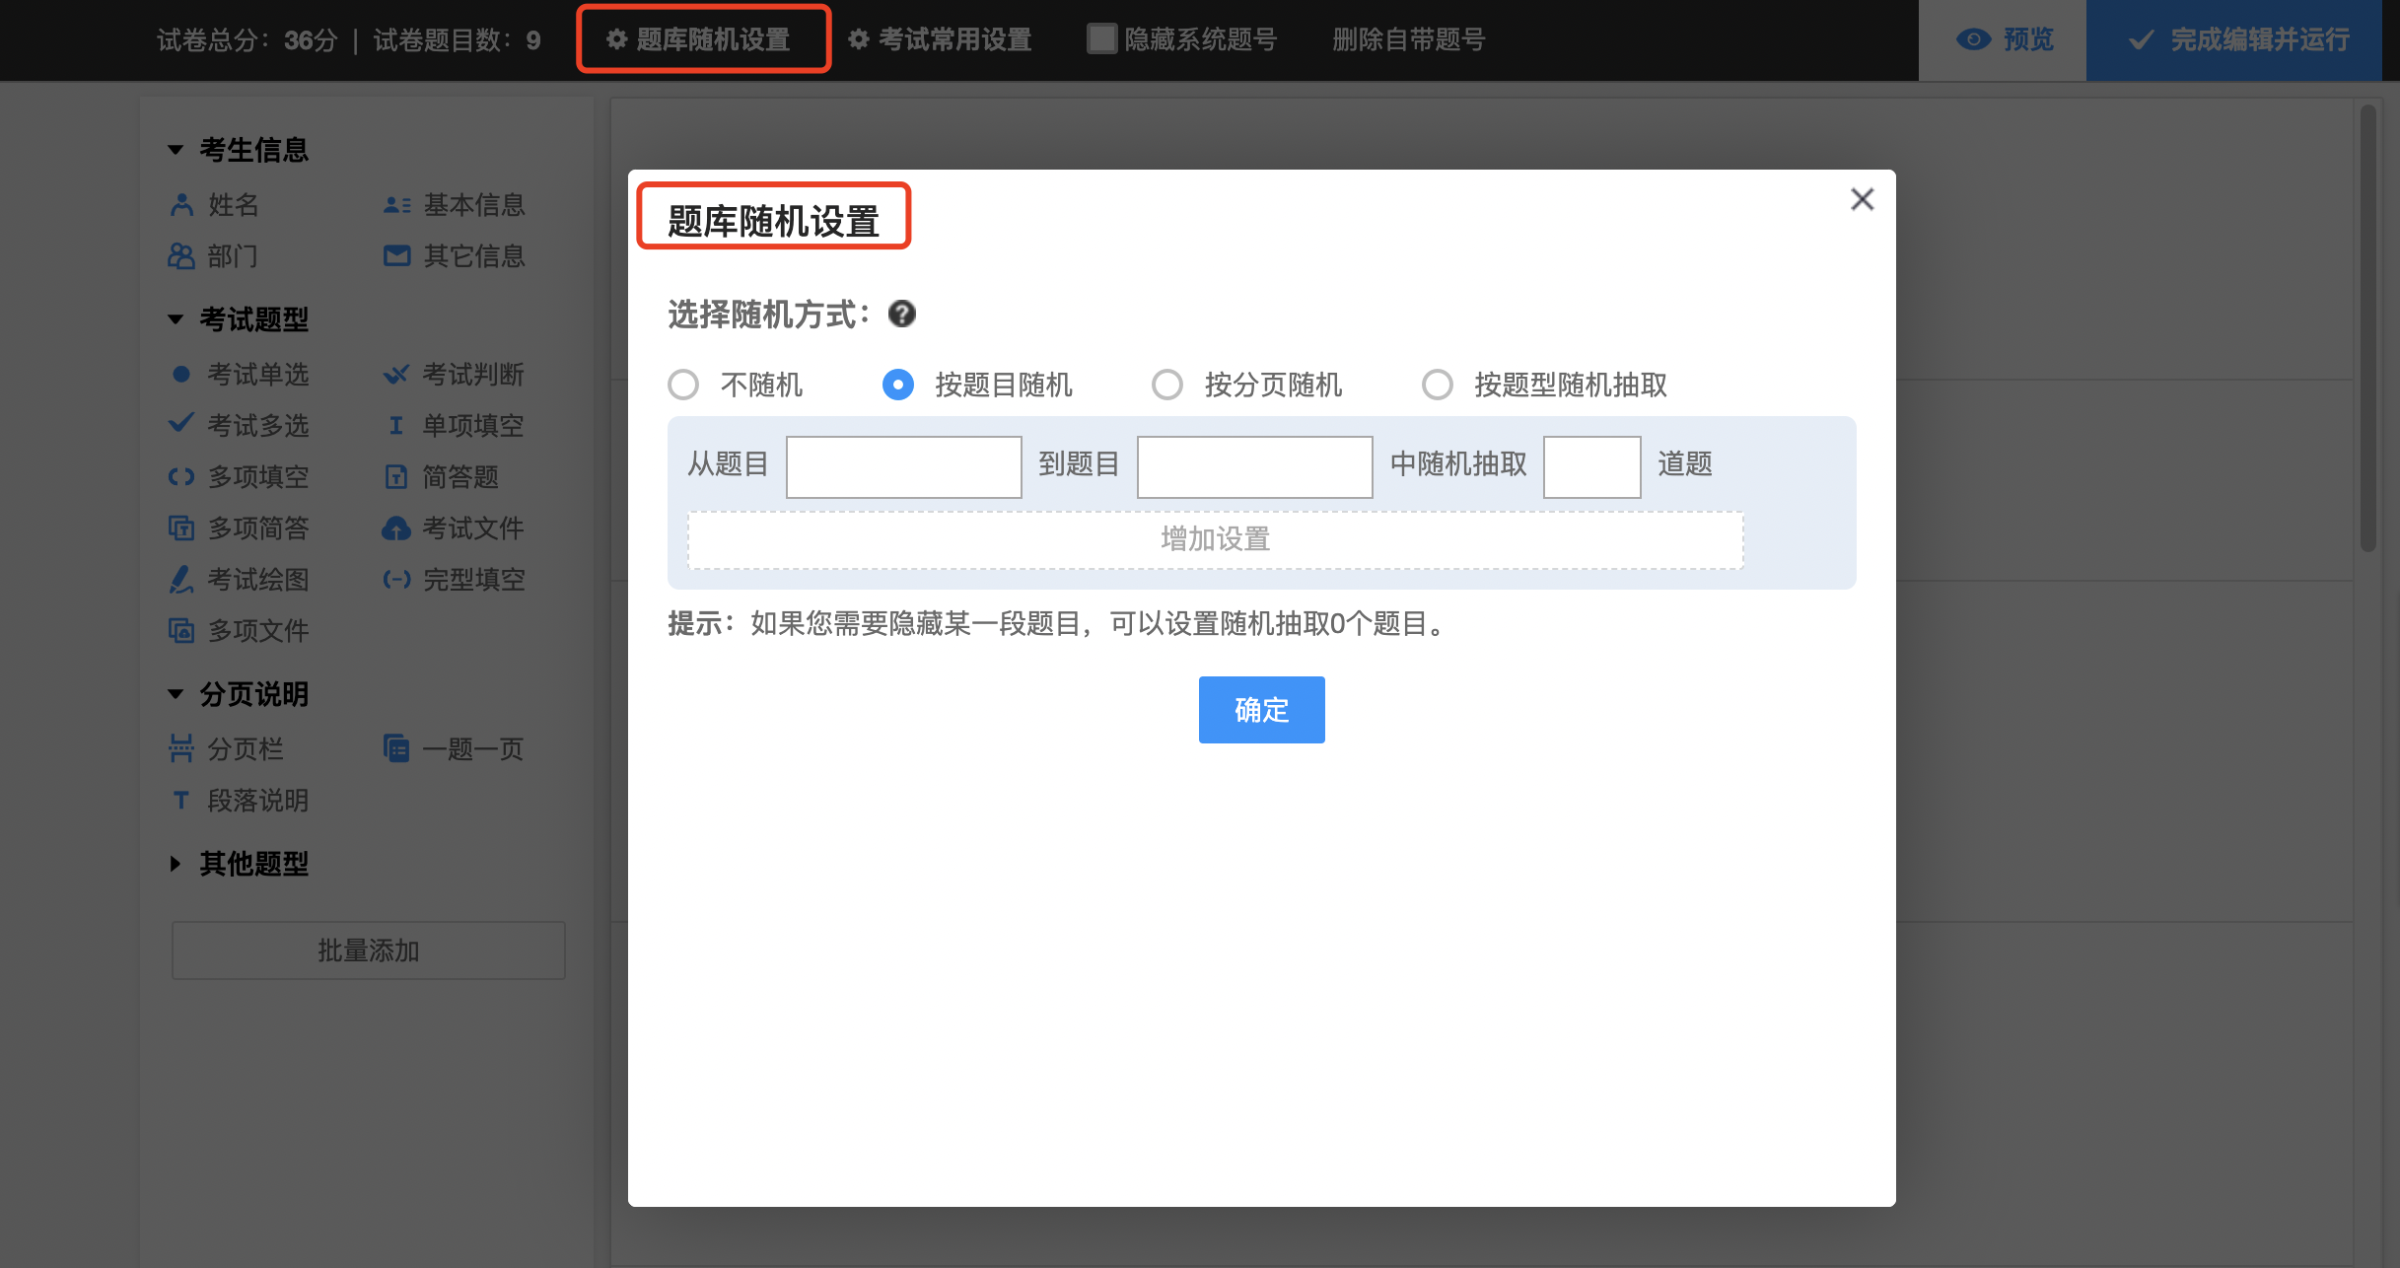The image size is (2400, 1268).
Task: Click the help question mark icon
Action: tap(902, 315)
